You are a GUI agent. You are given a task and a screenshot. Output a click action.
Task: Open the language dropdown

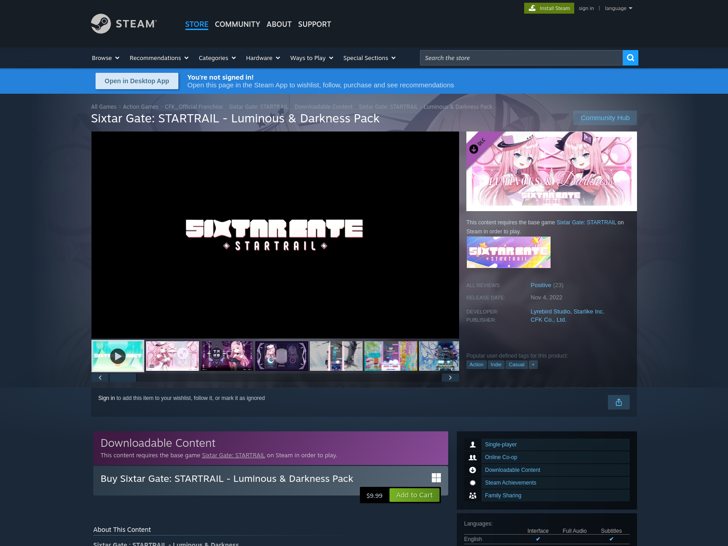click(x=619, y=8)
